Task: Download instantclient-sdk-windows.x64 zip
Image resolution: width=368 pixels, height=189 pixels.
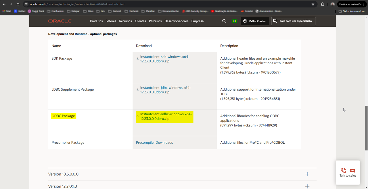Action: click(x=165, y=59)
